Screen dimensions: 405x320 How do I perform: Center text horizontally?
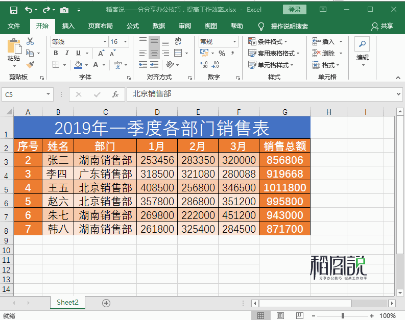coord(154,53)
